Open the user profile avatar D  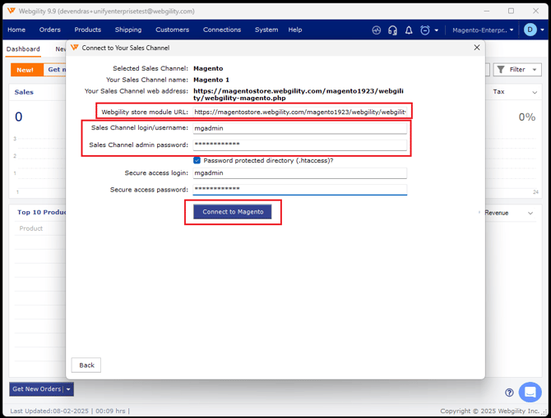tap(530, 30)
